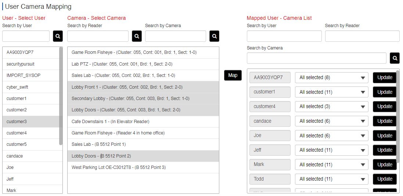Click the Map button
The image size is (403, 196).
click(x=233, y=75)
